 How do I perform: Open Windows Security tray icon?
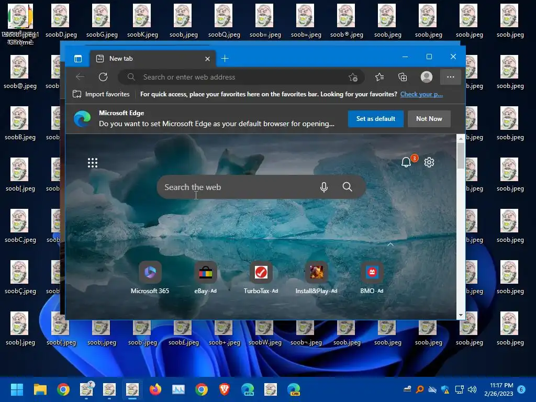point(445,389)
